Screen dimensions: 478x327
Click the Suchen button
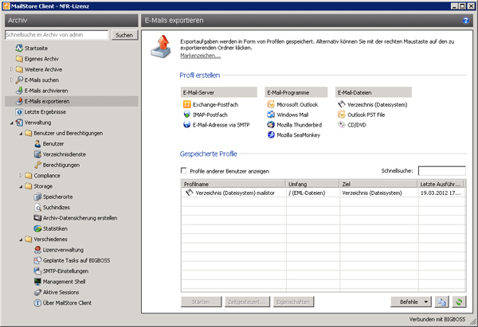[x=124, y=35]
